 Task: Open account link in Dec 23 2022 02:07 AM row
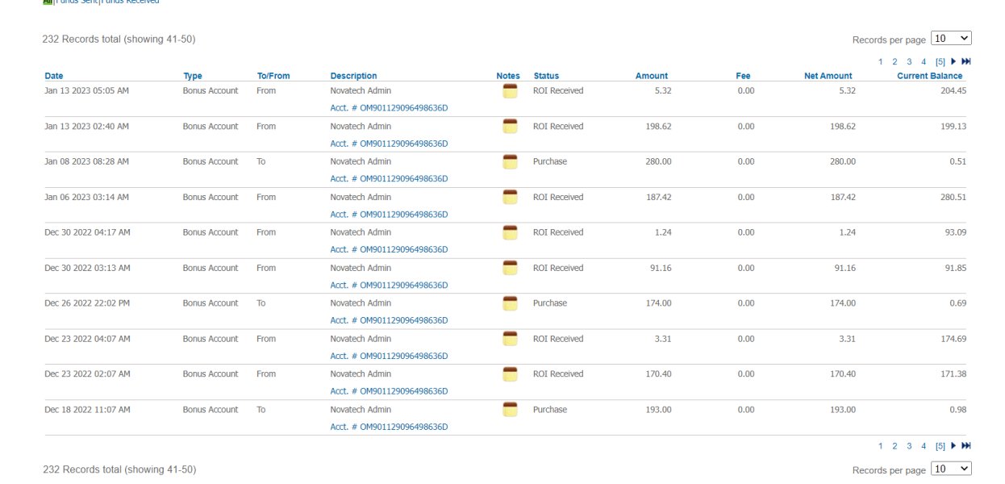click(x=389, y=391)
